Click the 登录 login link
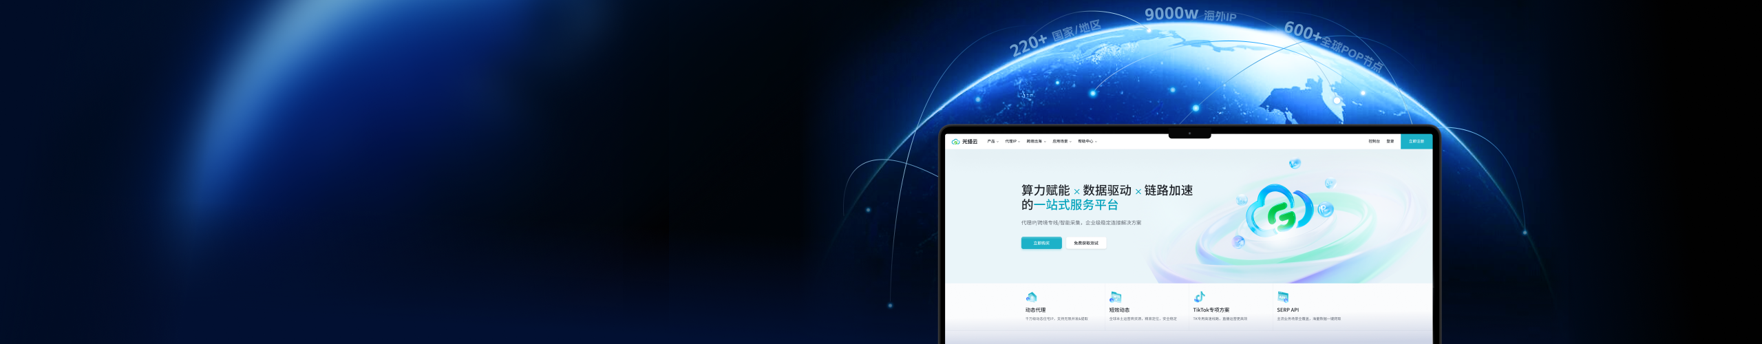The width and height of the screenshot is (1762, 344). [1390, 142]
